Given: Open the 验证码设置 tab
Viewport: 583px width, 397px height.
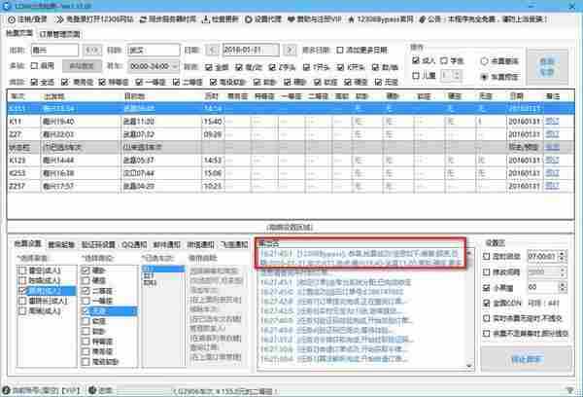Looking at the screenshot, I should pyautogui.click(x=98, y=244).
